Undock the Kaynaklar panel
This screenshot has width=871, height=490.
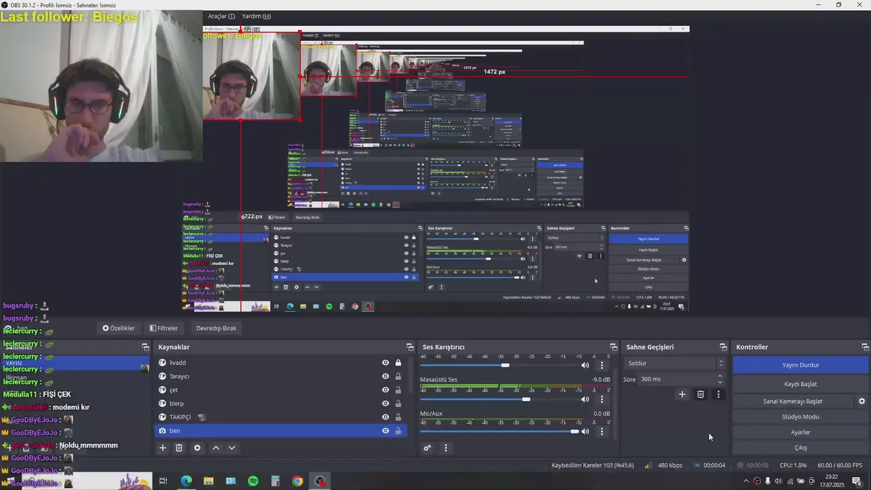pyautogui.click(x=410, y=347)
